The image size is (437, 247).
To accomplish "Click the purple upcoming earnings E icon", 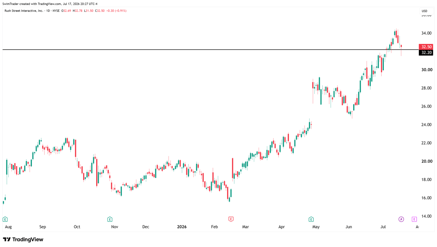I will (414, 219).
